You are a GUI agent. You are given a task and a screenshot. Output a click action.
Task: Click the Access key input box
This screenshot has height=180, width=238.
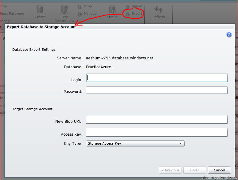[x=157, y=132]
